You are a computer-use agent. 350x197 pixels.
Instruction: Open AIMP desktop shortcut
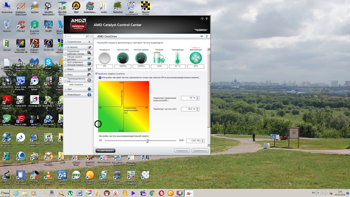(x=76, y=7)
